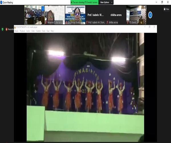Maximize the shared VLC media player window

coord(150,27)
